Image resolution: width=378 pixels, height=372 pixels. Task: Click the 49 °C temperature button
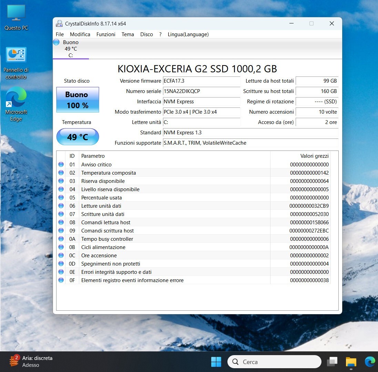78,137
